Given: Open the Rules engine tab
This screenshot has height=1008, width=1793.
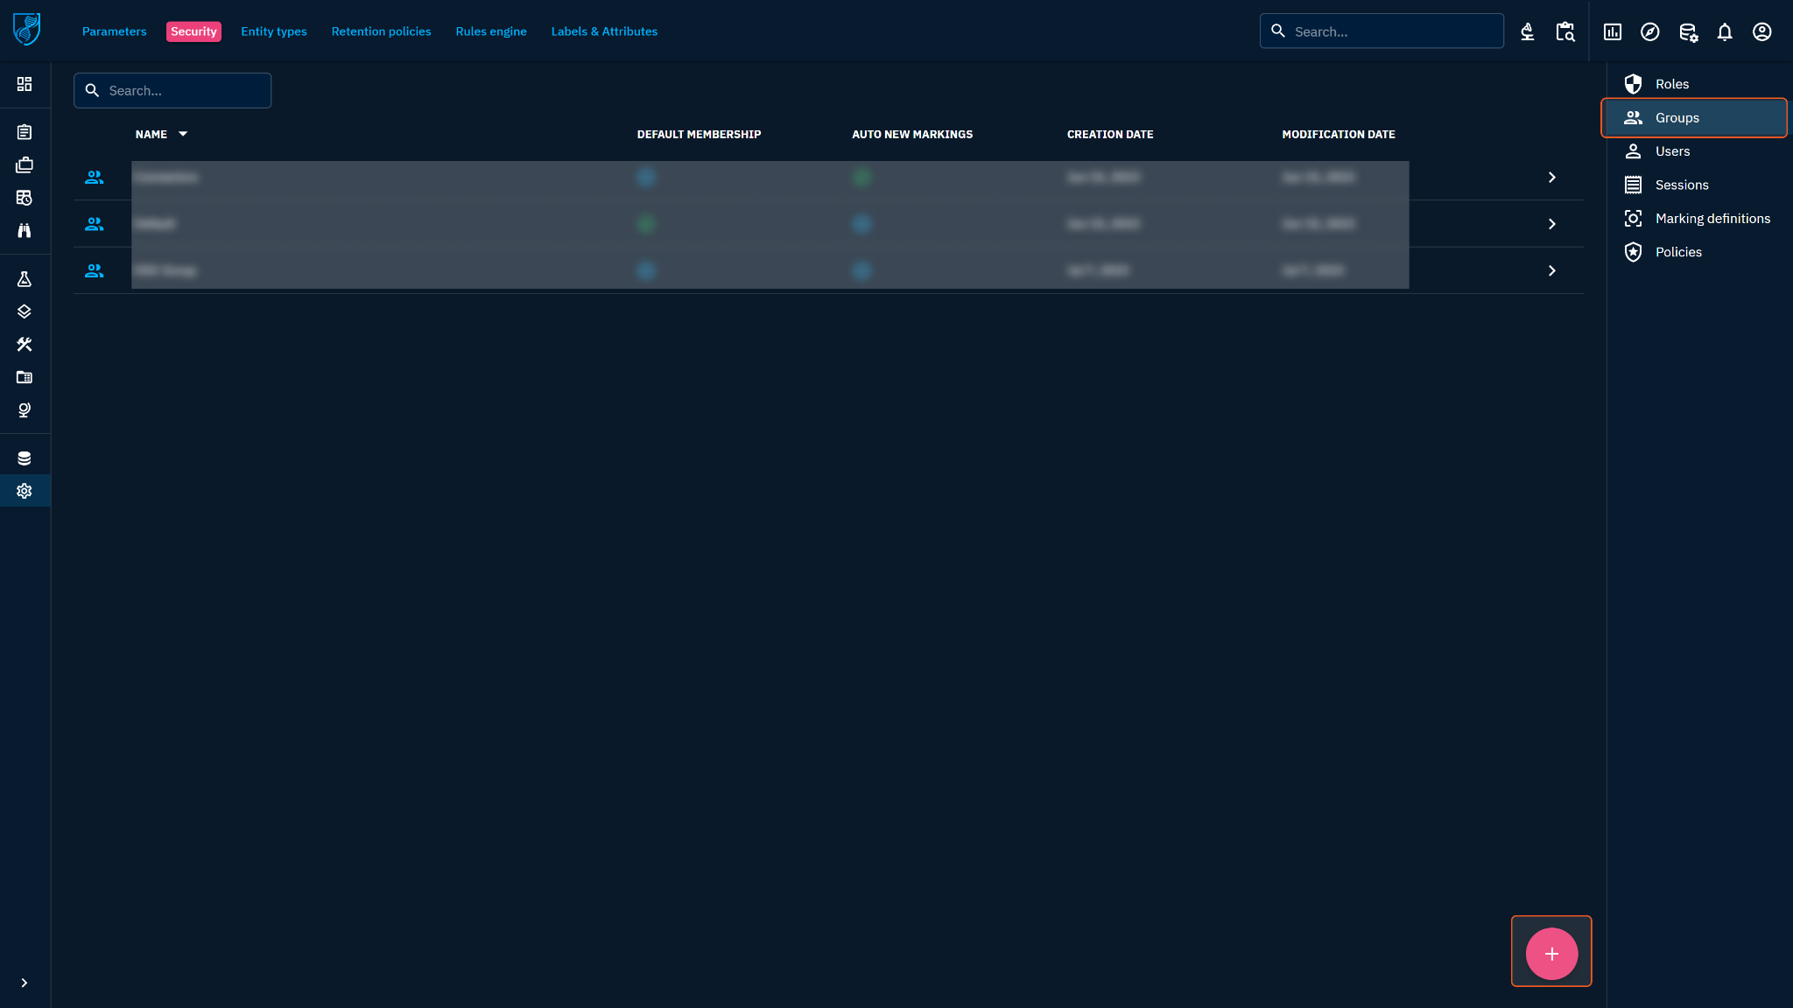Looking at the screenshot, I should point(490,31).
